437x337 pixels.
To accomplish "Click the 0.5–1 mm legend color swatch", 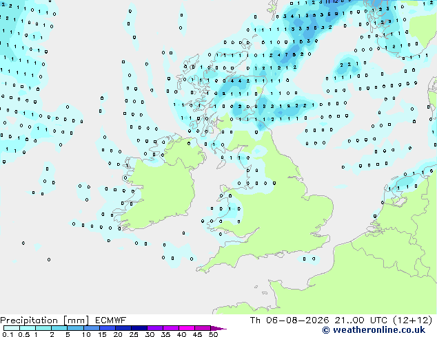I will [28, 328].
